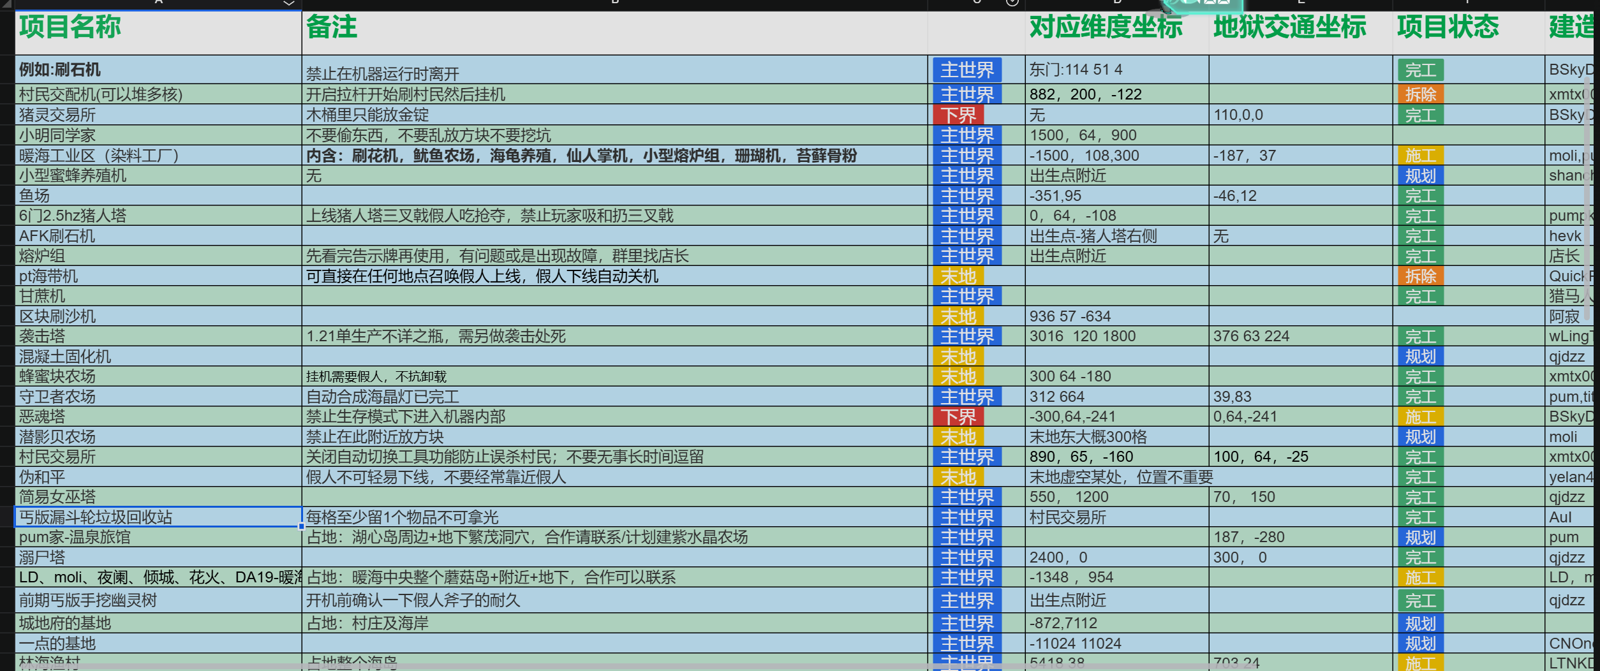Click the note starting 可直接在任何地点召唤假人上线
The image size is (1600, 671).
(614, 276)
